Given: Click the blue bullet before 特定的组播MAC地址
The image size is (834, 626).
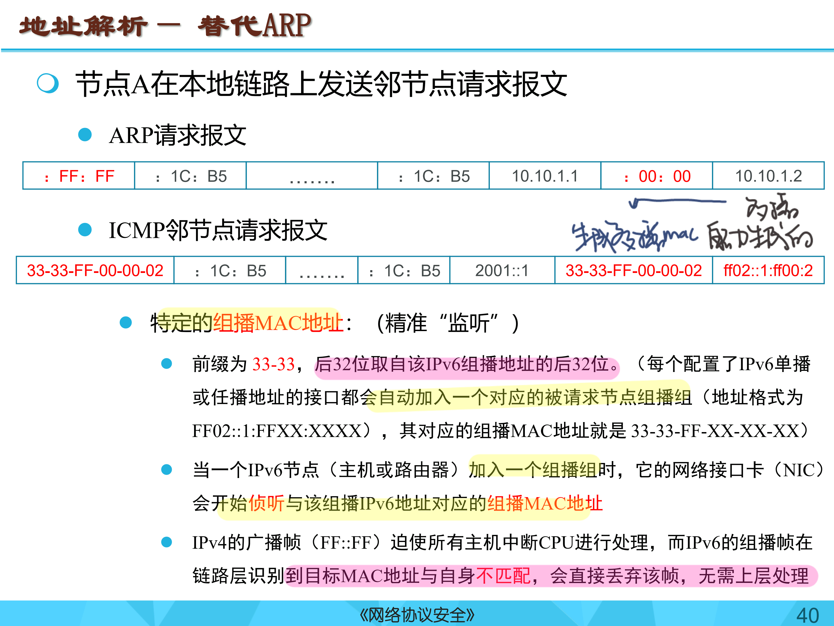Looking at the screenshot, I should pos(126,322).
